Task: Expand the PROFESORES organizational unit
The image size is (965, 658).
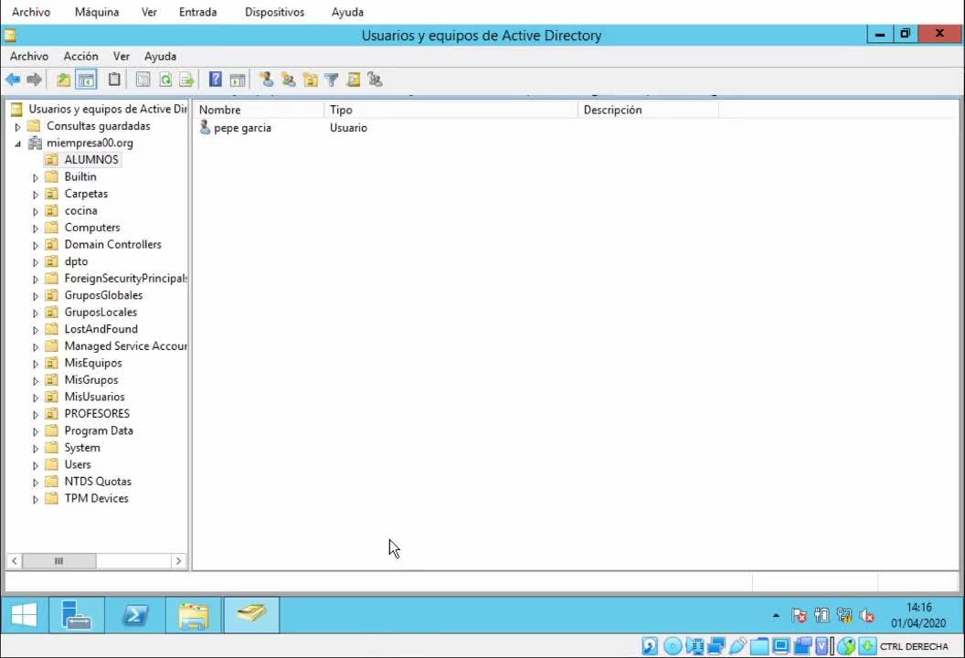Action: pos(35,414)
